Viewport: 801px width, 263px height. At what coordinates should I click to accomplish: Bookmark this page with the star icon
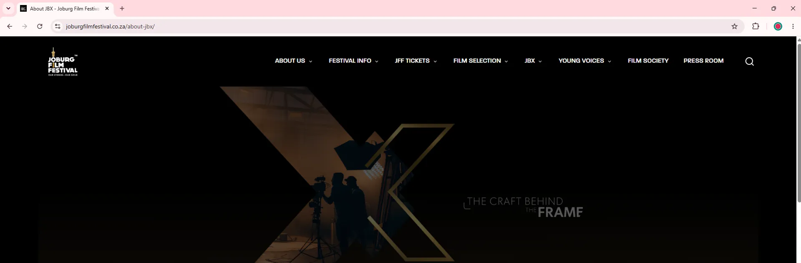735,26
